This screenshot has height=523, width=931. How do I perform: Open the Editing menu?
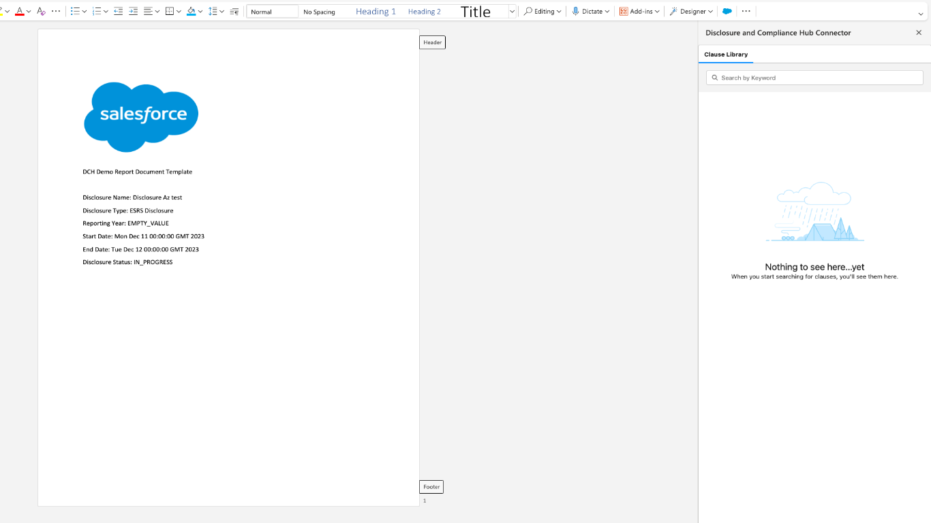click(543, 12)
